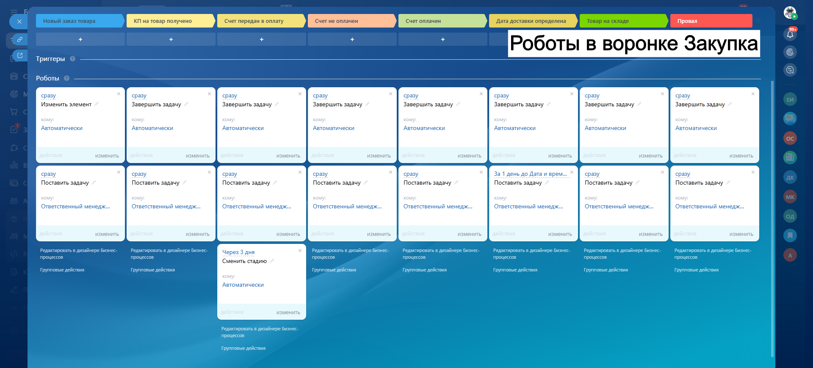Open chat with ОС avatar

[790, 138]
